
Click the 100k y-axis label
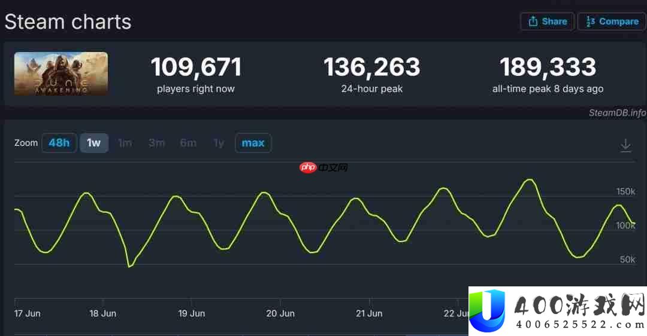(x=626, y=225)
